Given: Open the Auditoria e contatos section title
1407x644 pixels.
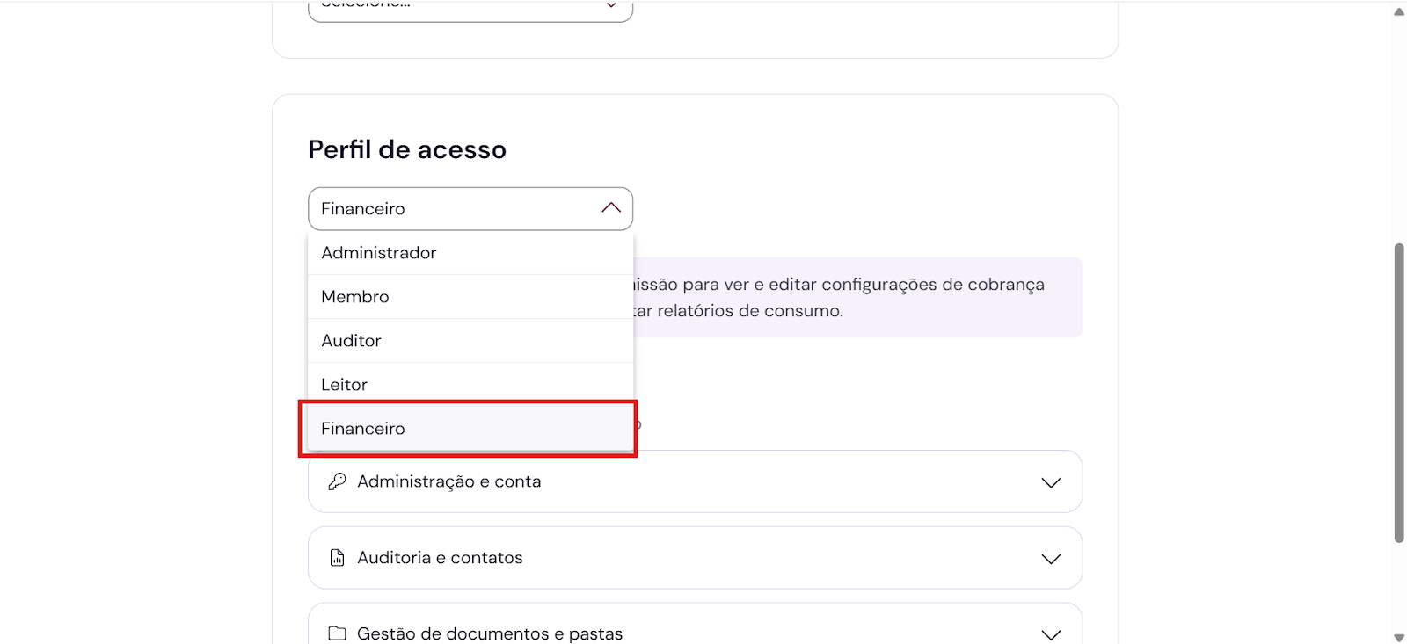Looking at the screenshot, I should pos(440,558).
